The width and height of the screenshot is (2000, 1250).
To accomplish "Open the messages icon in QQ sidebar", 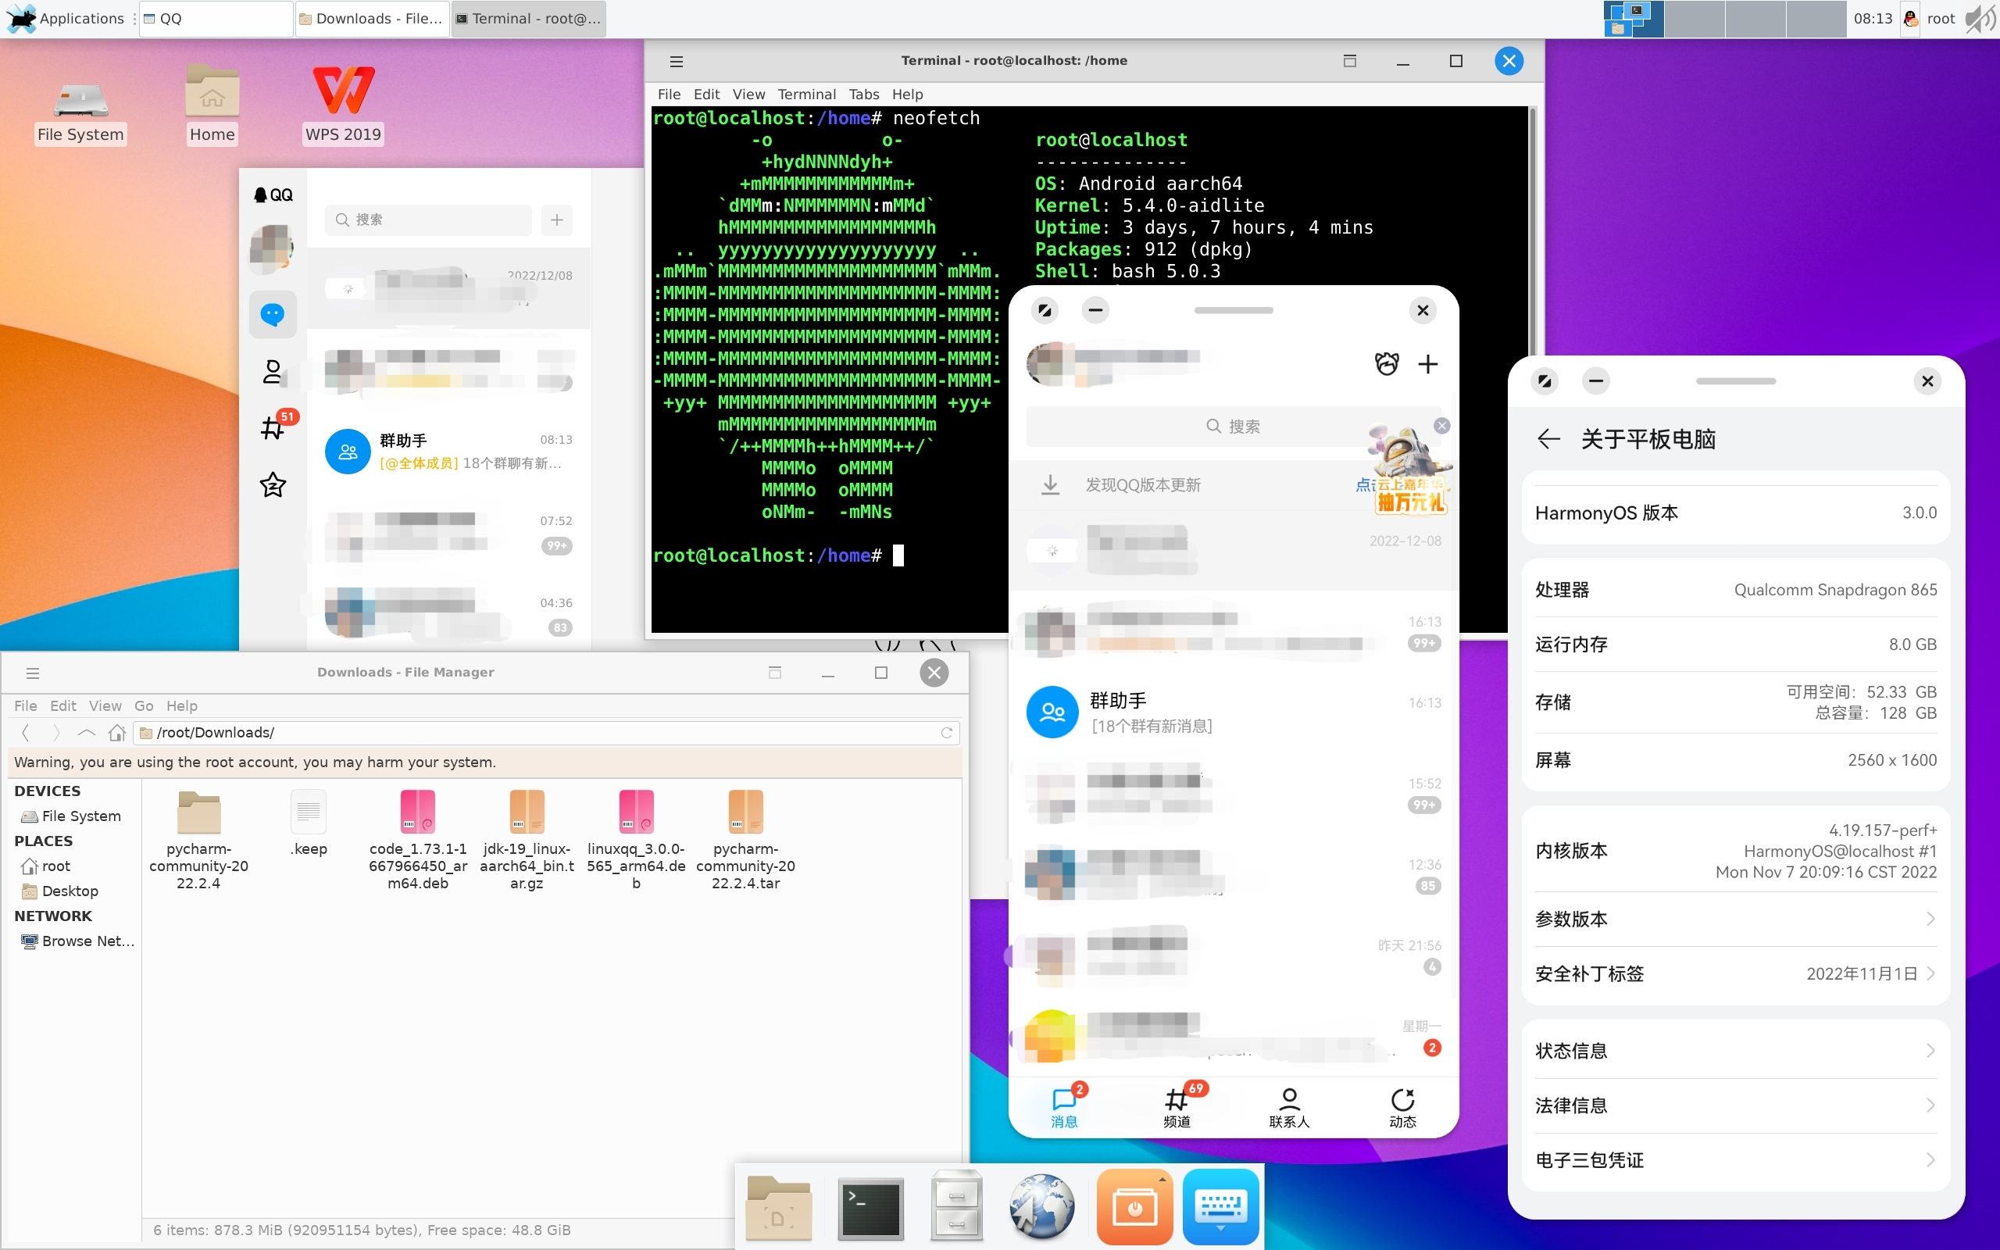I will 273,314.
